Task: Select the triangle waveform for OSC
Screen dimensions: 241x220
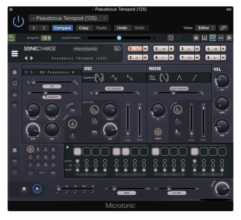Action: [x=114, y=77]
